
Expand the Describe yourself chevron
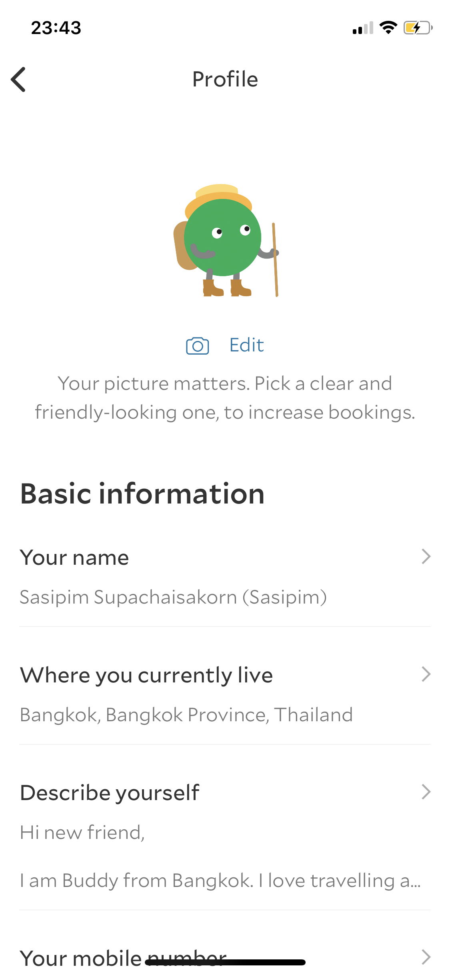pyautogui.click(x=426, y=792)
